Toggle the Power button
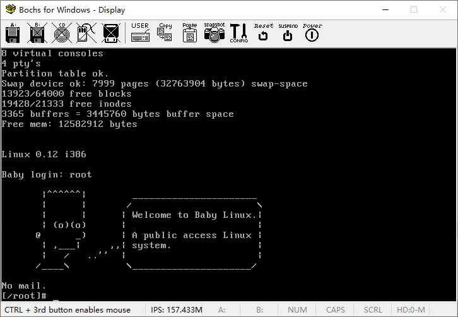458x317 pixels. pyautogui.click(x=312, y=33)
